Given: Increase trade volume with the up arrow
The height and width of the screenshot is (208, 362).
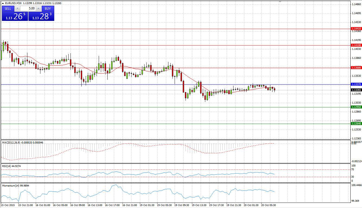Looking at the screenshot, I should tap(38, 8).
